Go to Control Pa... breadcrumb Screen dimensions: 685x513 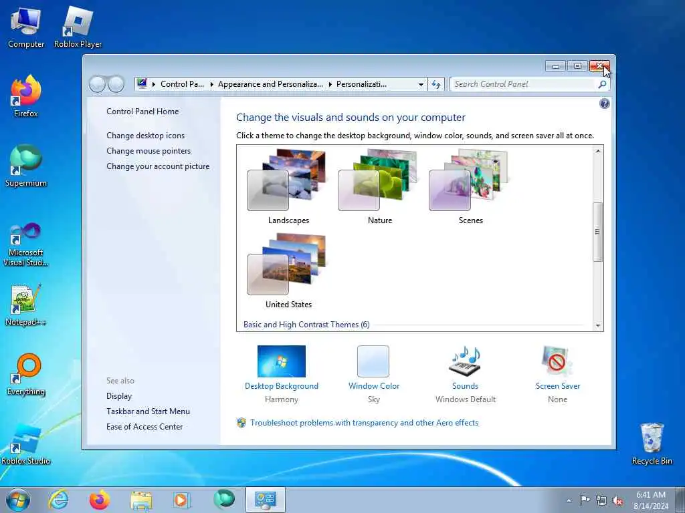182,84
